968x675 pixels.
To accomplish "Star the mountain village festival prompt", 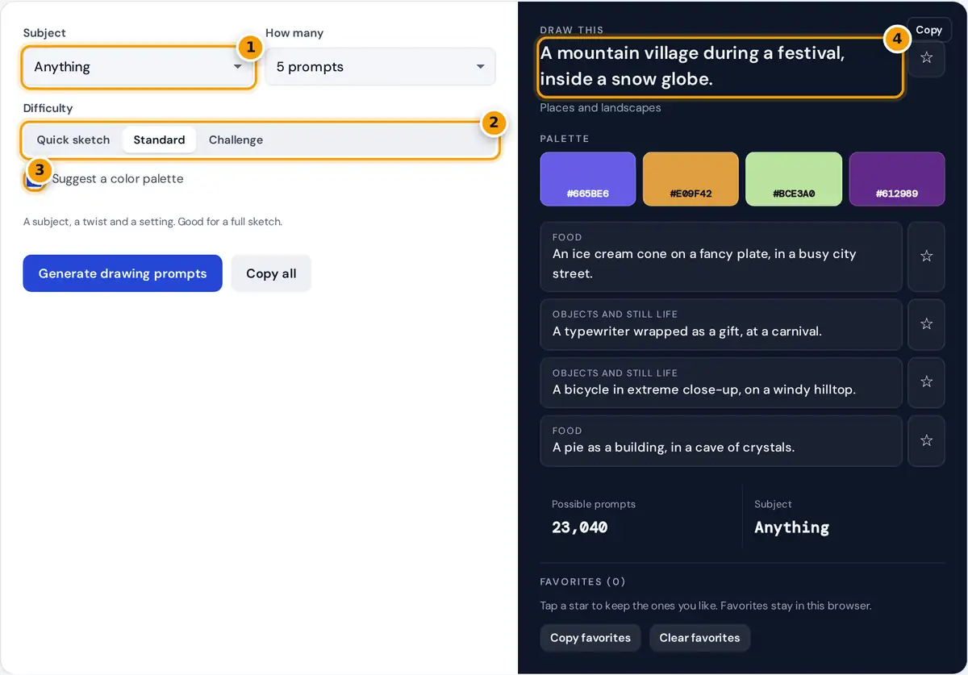I will click(x=926, y=58).
